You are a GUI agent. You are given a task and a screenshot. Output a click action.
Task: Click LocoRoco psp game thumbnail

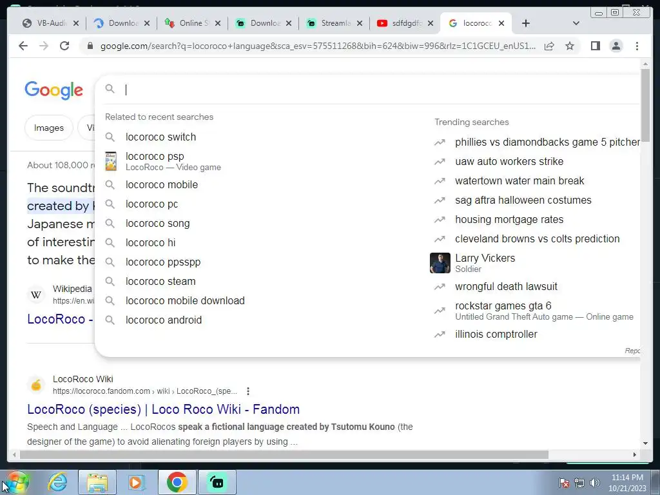pos(111,161)
